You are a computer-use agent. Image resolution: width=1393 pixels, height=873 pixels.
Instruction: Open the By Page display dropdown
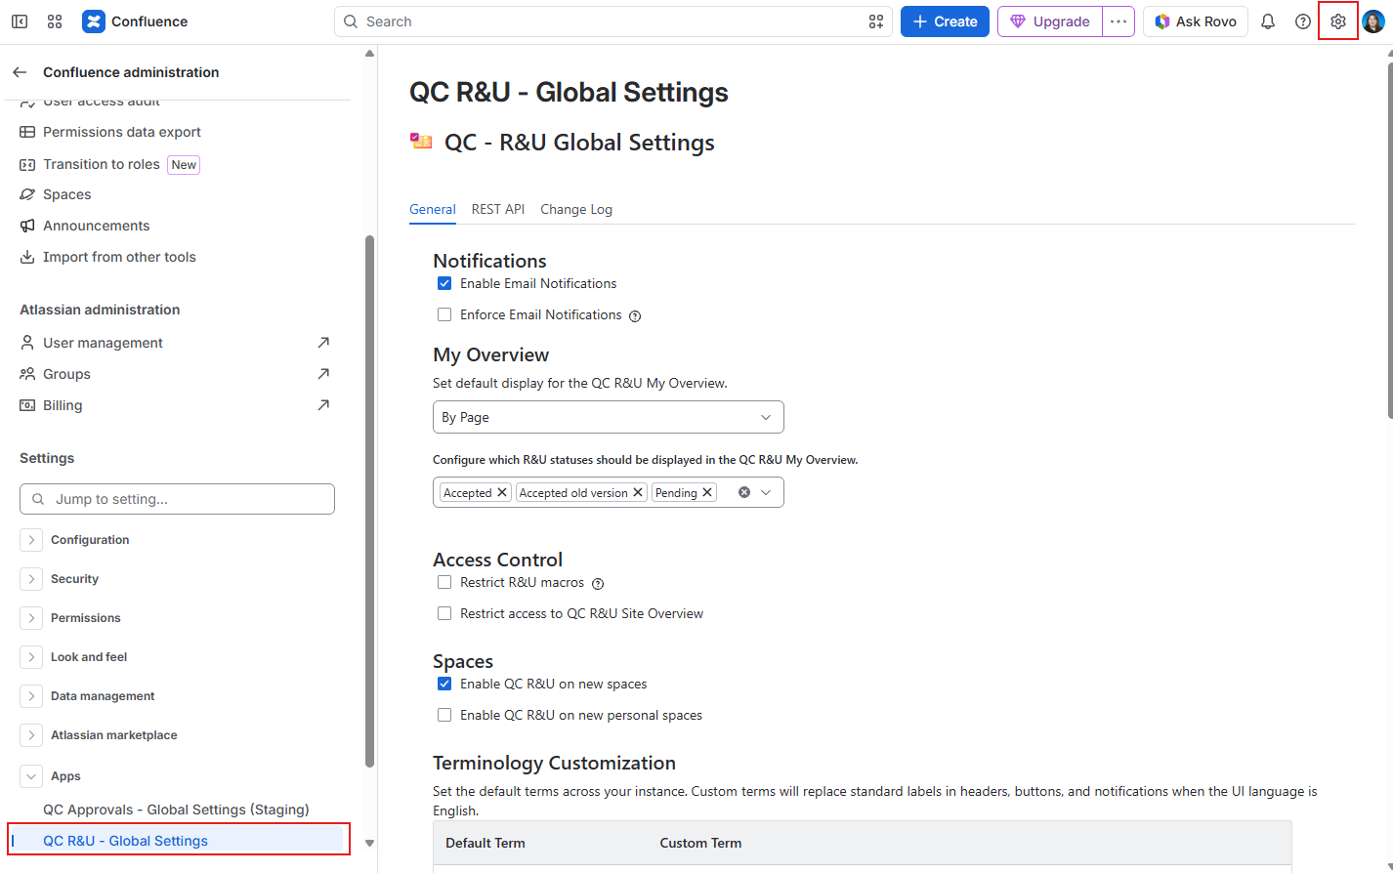point(608,417)
